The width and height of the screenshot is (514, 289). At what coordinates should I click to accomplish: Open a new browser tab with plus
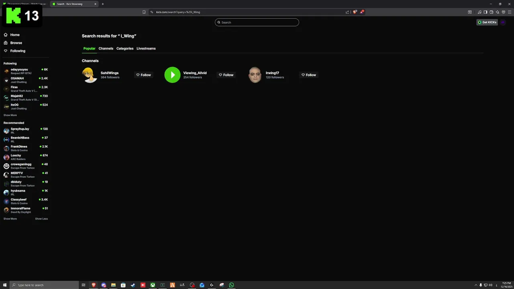pyautogui.click(x=103, y=4)
